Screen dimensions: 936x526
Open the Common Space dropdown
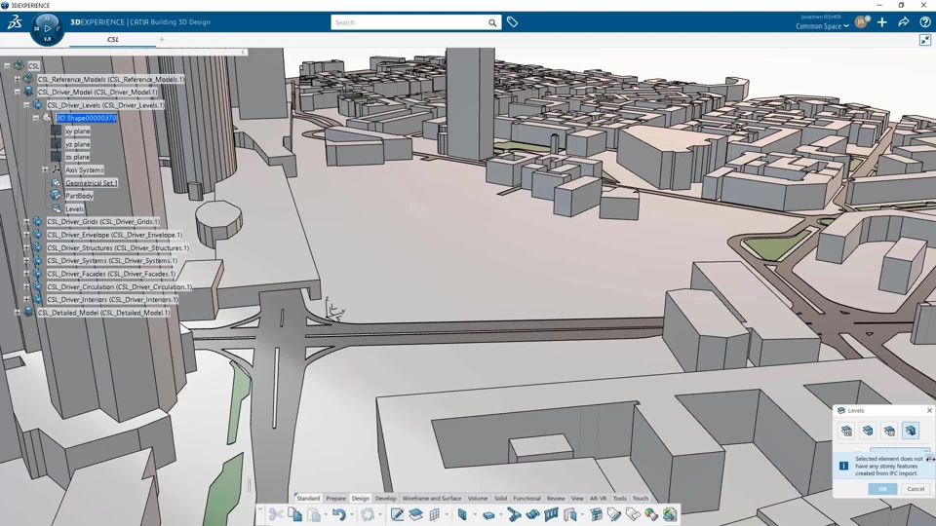tap(822, 26)
